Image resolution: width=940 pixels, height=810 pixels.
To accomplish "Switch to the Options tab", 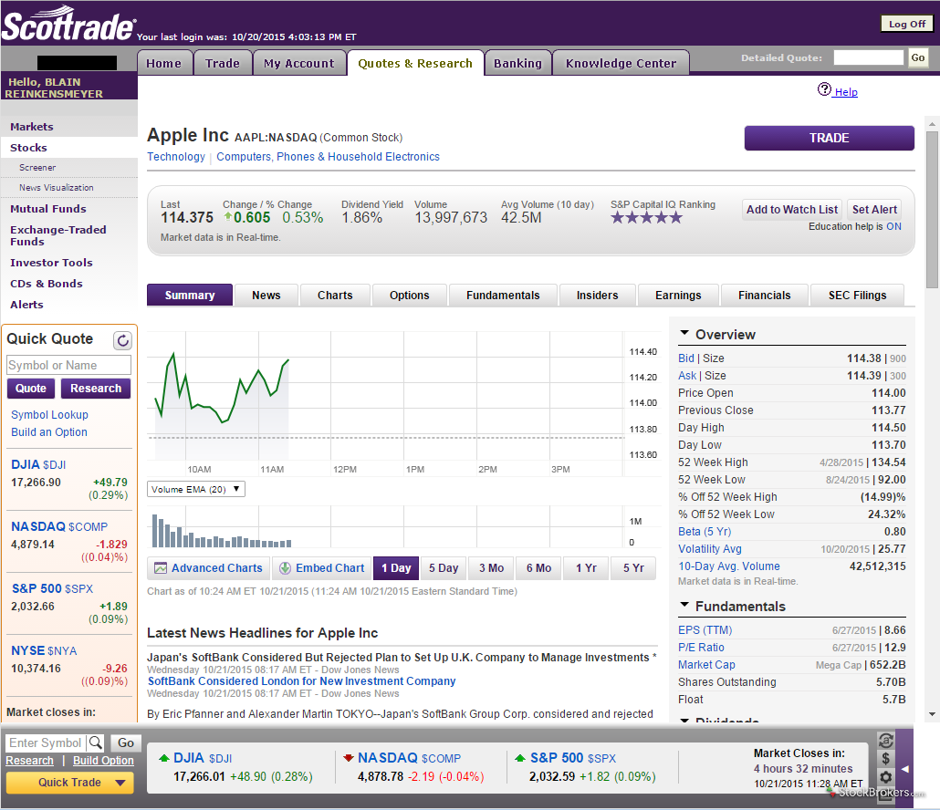I will click(410, 296).
